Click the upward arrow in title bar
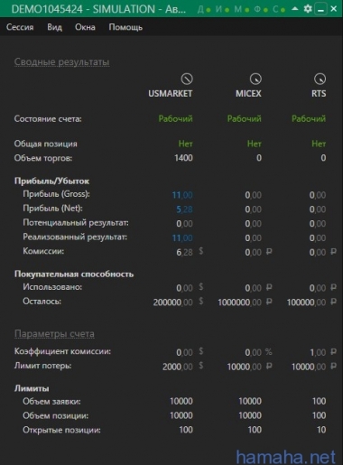Screen dimensions: 343x465 click(x=295, y=9)
